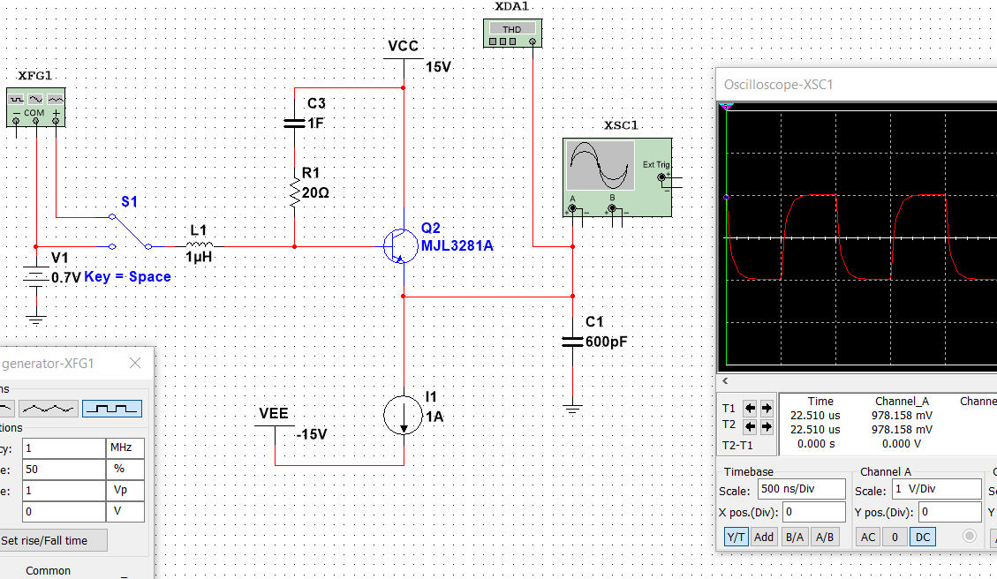Click the XDA1 distortion analyzer instrument
Screen dimensions: 997x579
coord(512,33)
